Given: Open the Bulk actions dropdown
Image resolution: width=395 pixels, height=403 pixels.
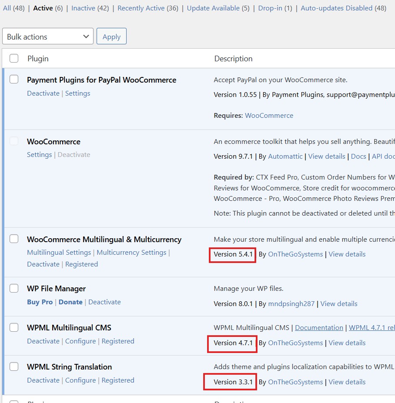Looking at the screenshot, I should [x=48, y=36].
